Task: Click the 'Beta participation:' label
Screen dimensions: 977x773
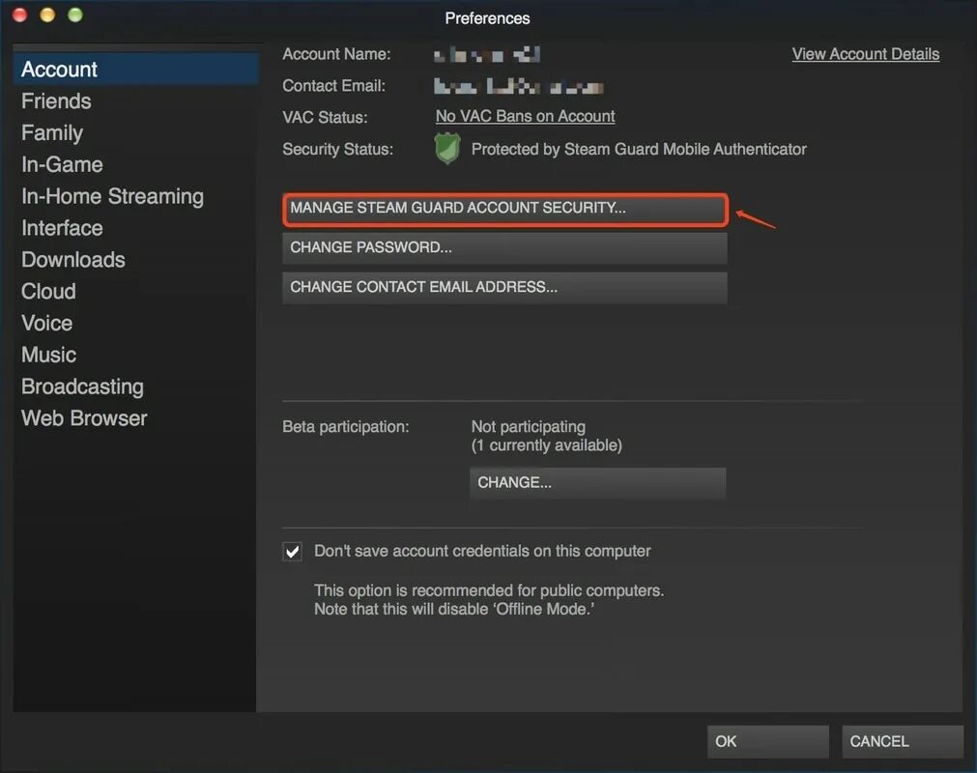Action: point(346,427)
